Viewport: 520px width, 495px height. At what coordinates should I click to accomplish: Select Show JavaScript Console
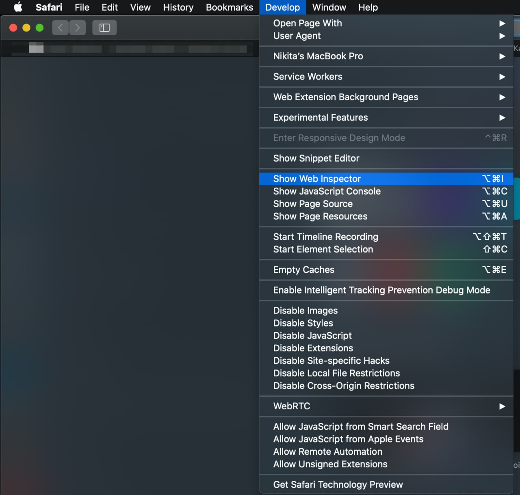pyautogui.click(x=386, y=191)
